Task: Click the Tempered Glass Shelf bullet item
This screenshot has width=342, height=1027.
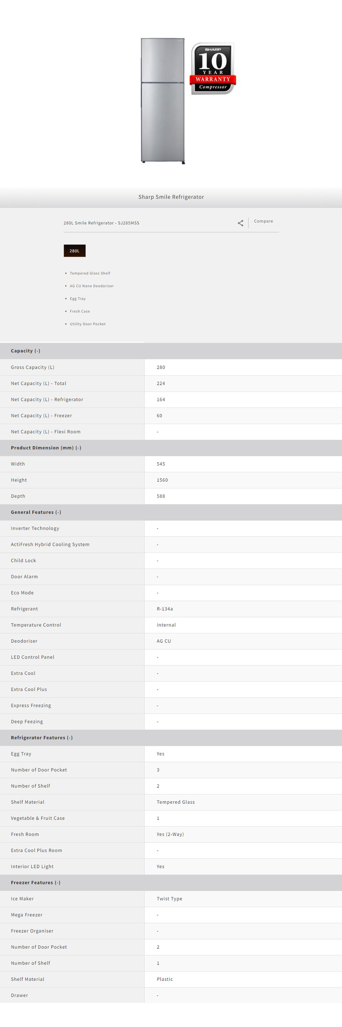Action: click(x=90, y=274)
